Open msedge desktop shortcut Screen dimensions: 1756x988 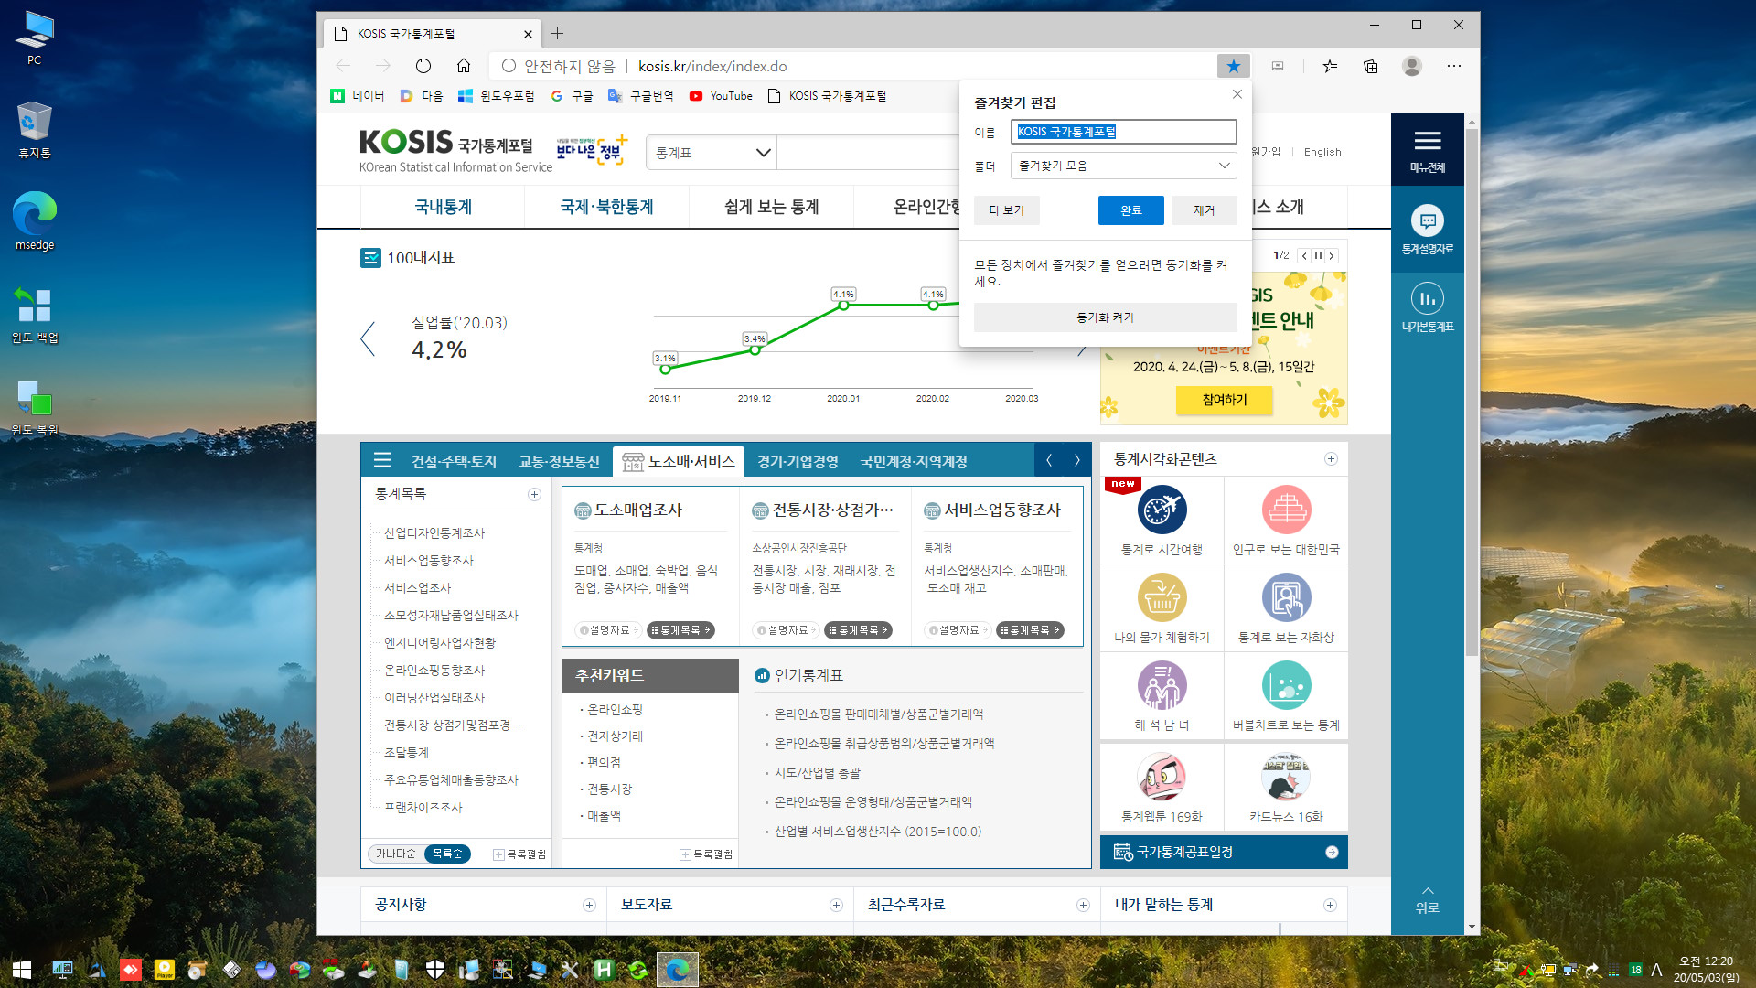35,220
